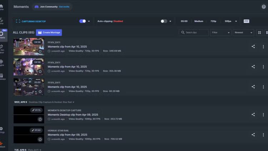Collapse the Wed, Apr 9 clips group

point(73,102)
